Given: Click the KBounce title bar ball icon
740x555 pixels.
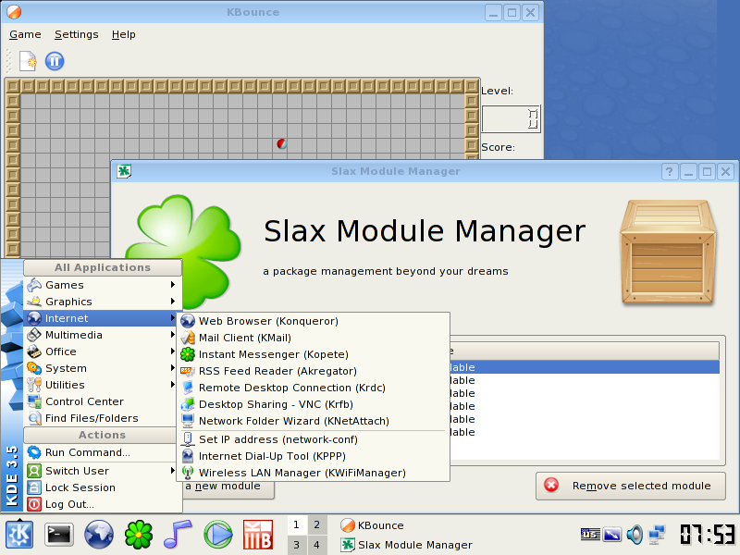Looking at the screenshot, I should click(14, 12).
